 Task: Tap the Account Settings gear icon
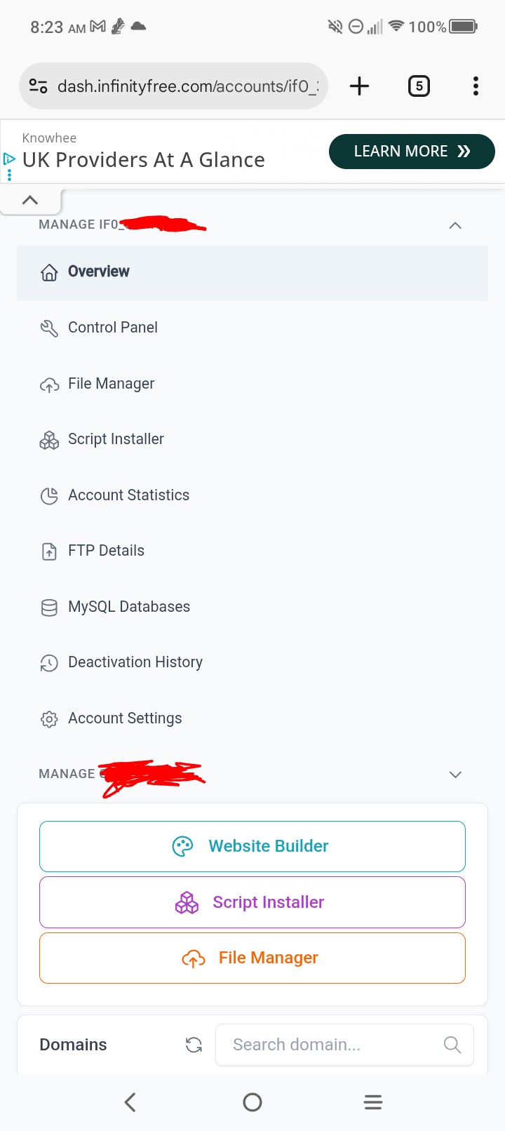coord(49,719)
